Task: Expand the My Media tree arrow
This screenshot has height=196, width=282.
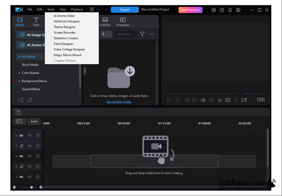Action: pos(19,57)
